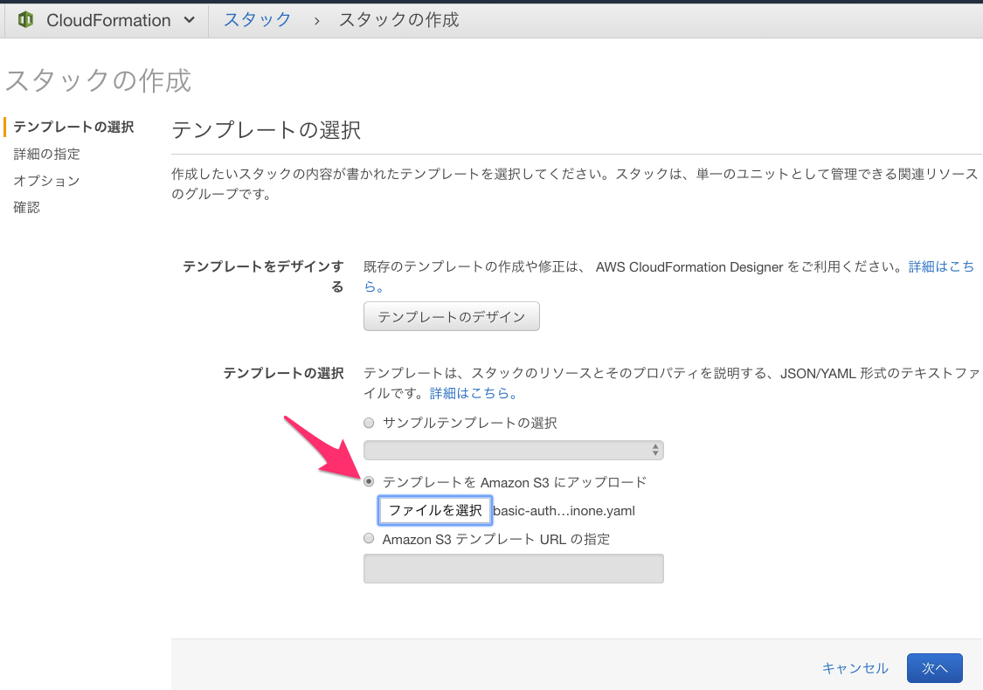Click 次へ to proceed to next step
The width and height of the screenshot is (983, 690).
pos(934,667)
